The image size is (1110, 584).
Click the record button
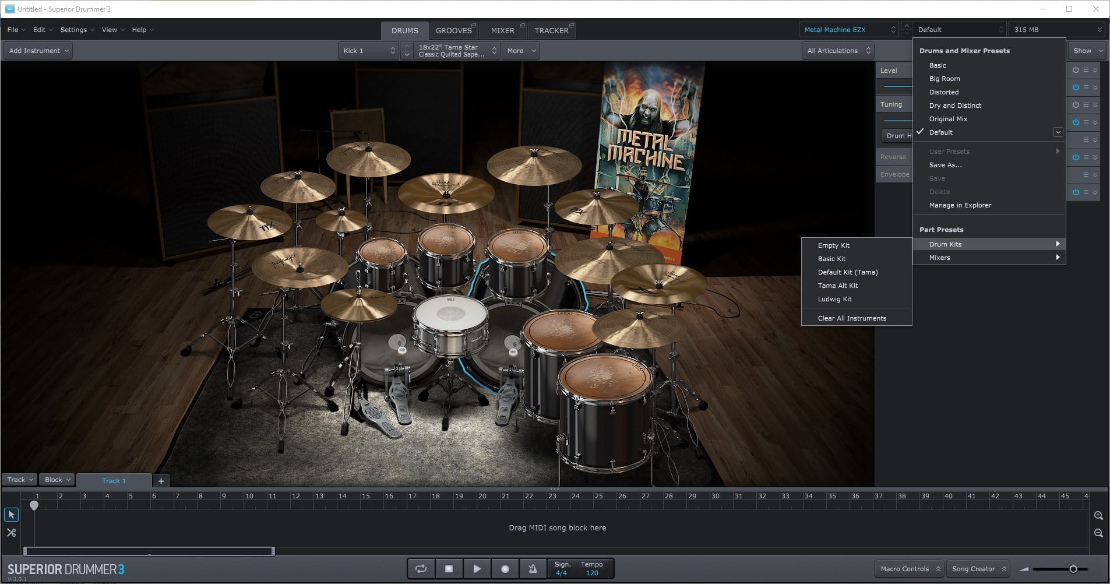(x=505, y=569)
